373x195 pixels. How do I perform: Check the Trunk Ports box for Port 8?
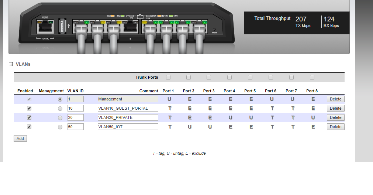click(312, 77)
